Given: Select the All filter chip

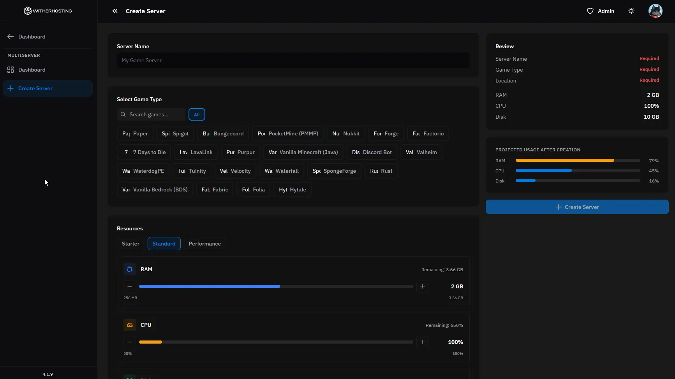Looking at the screenshot, I should [x=197, y=114].
